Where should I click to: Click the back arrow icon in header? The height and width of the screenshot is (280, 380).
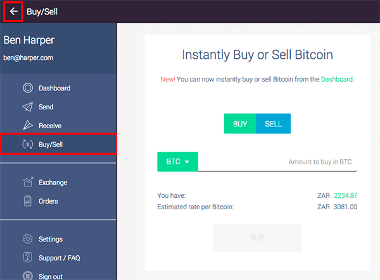click(x=13, y=11)
